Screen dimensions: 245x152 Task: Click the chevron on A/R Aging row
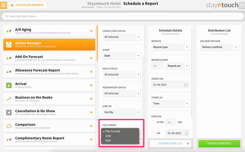tap(91, 31)
